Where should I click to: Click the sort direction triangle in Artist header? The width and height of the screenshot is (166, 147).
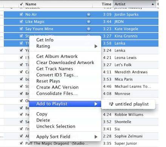coord(153,4)
